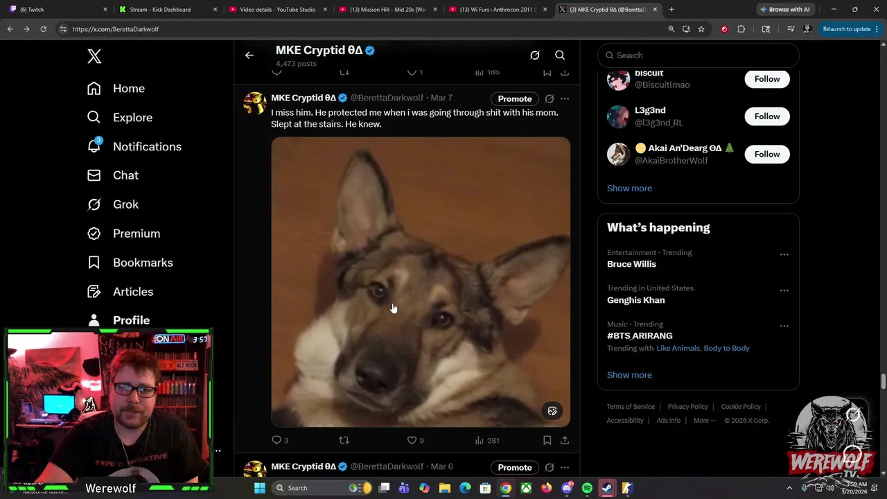Image resolution: width=887 pixels, height=499 pixels.
Task: Open Notifications bell icon
Action: [94, 146]
